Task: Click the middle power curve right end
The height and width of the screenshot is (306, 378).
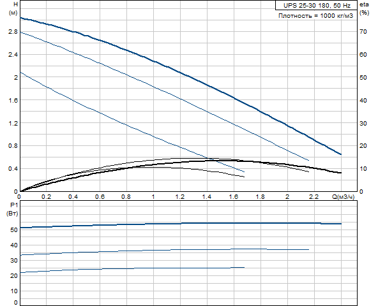Action: pos(308,250)
